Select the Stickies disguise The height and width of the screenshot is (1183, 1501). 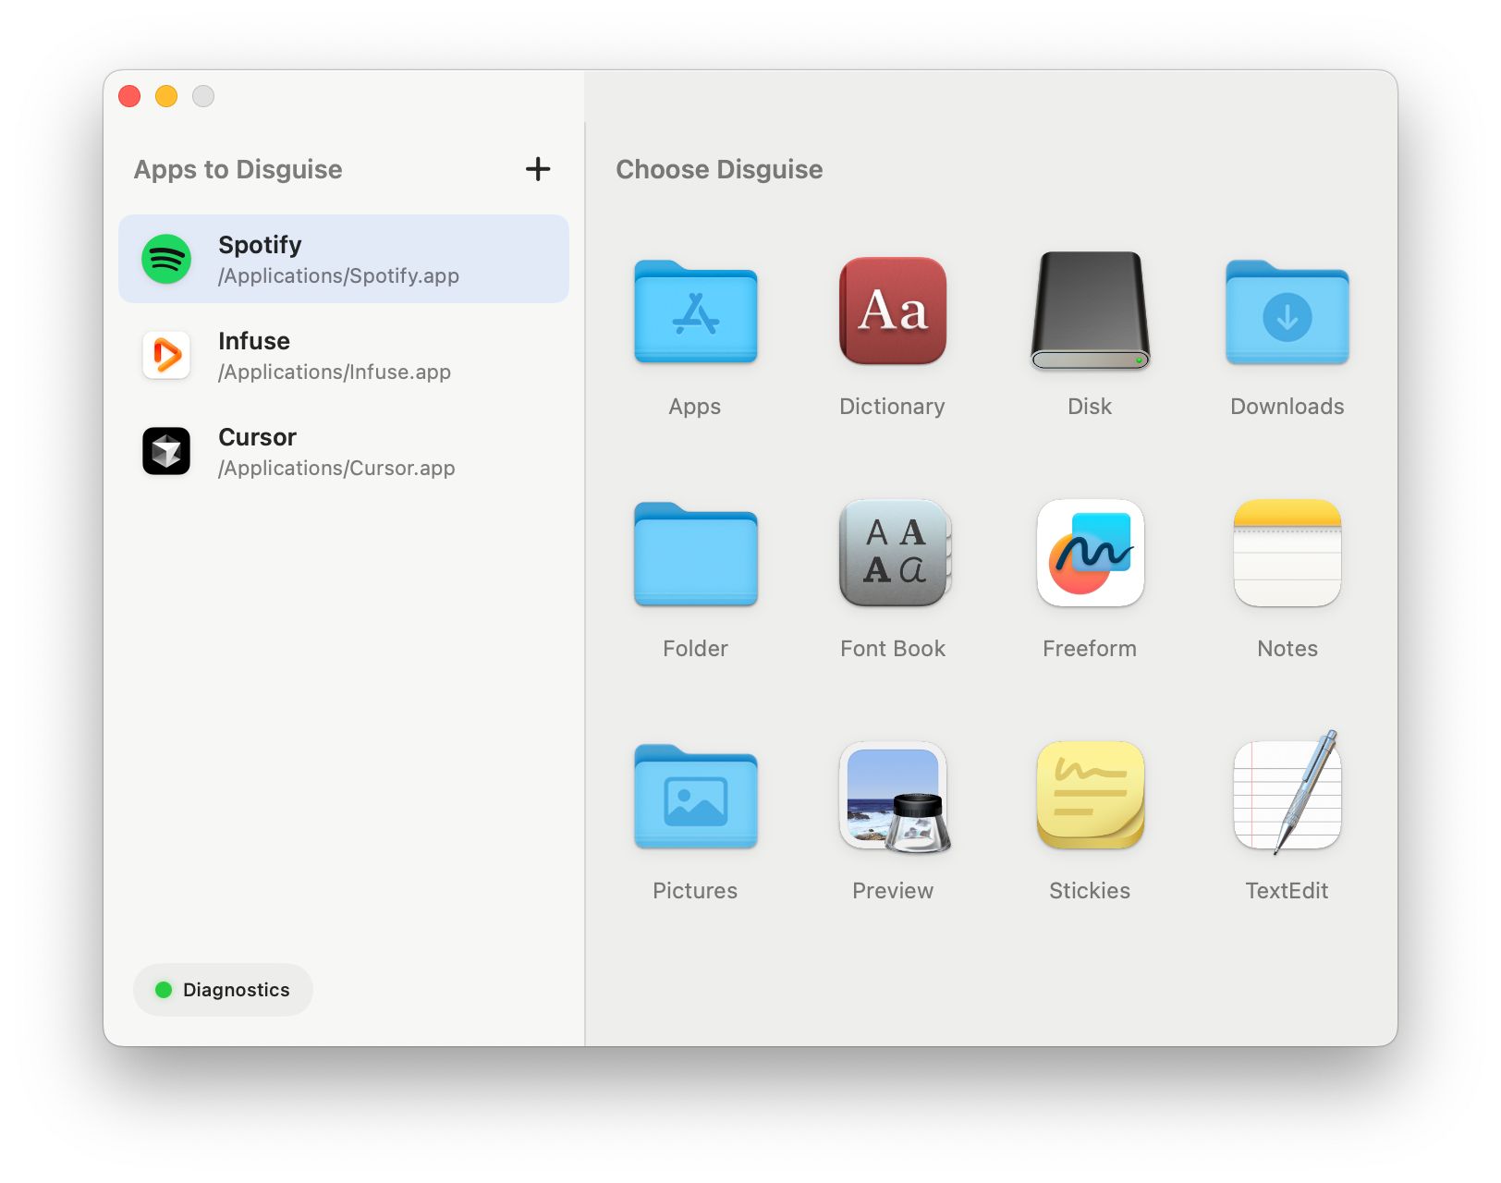[1090, 797]
